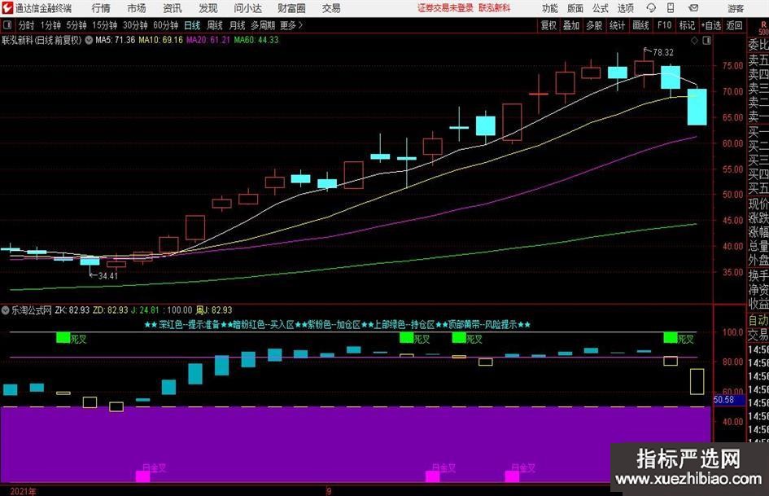Screen dimensions: 769x496
Task: Click the month 9 marker on the time axis
Action: 329,491
